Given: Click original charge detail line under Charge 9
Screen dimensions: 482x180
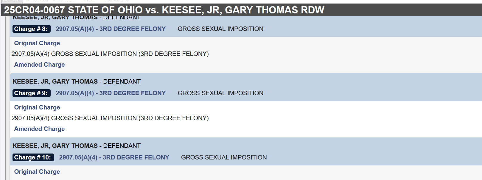Looking at the screenshot, I should pyautogui.click(x=110, y=118).
